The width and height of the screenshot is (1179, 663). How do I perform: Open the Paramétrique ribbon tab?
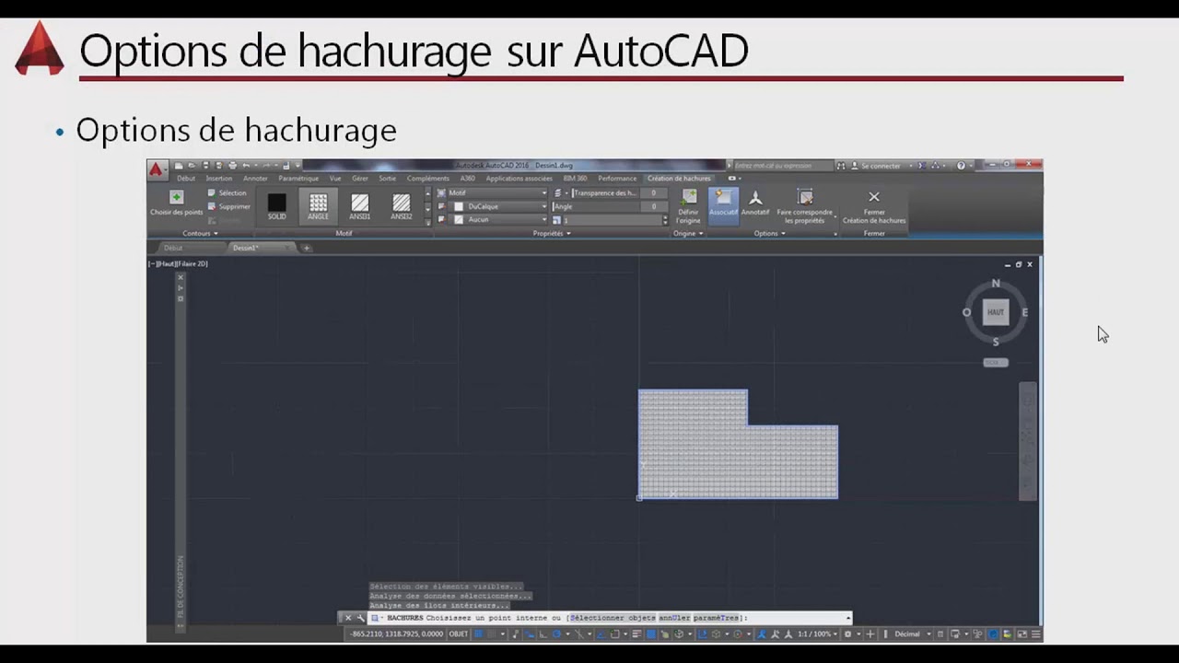click(298, 179)
